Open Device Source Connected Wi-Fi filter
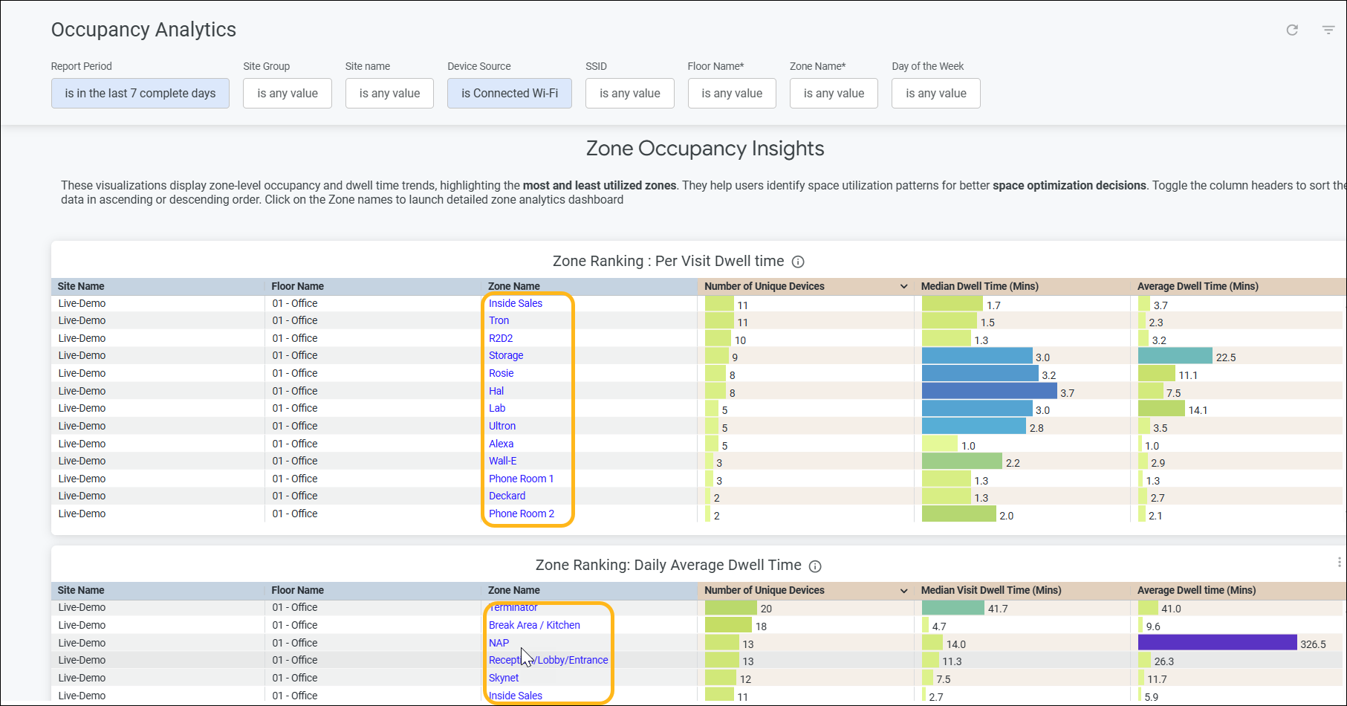This screenshot has height=706, width=1347. 509,94
